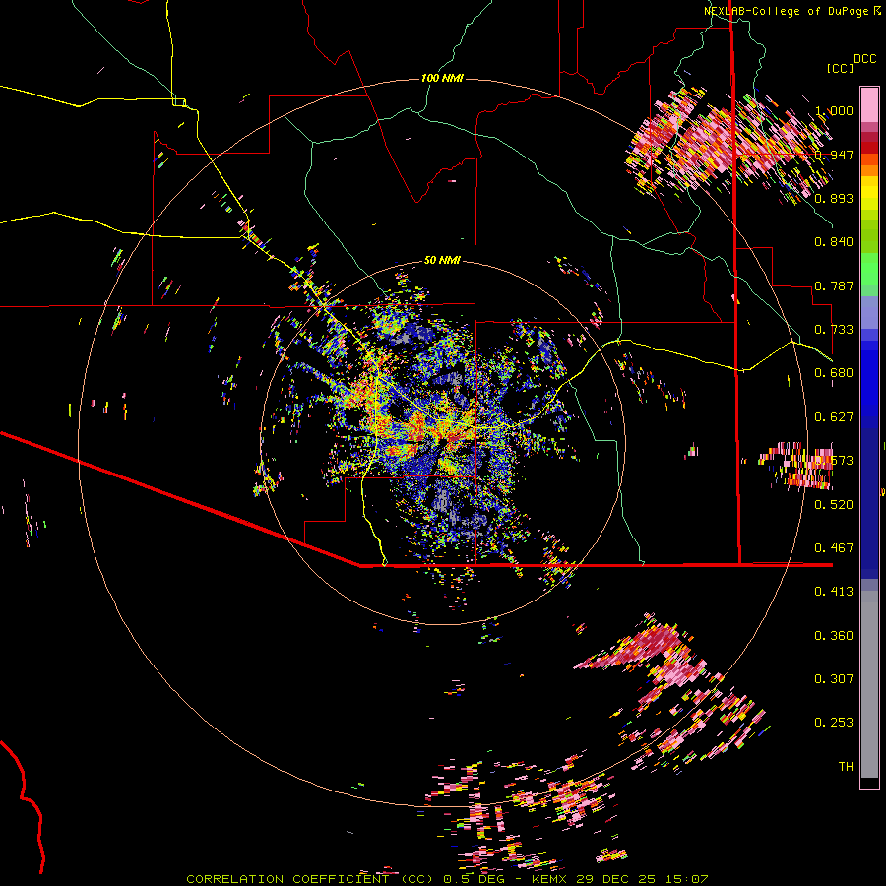Select the 0.627 scale value
Viewport: 886px width, 886px height.
pos(834,417)
